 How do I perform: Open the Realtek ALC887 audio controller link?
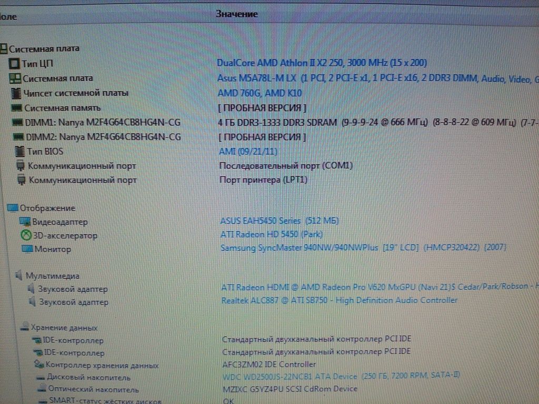(340, 300)
